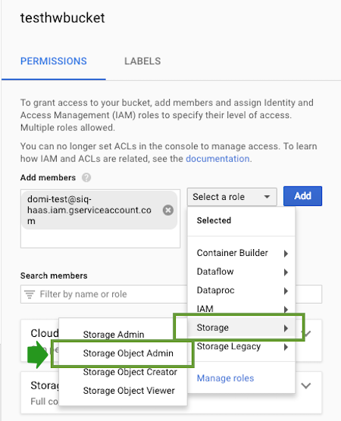
Task: Open the Container Builder submenu arrow
Action: pos(286,254)
